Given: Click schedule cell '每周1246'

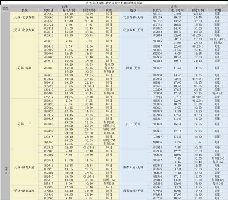Looking at the screenshot, I should 218,158.
